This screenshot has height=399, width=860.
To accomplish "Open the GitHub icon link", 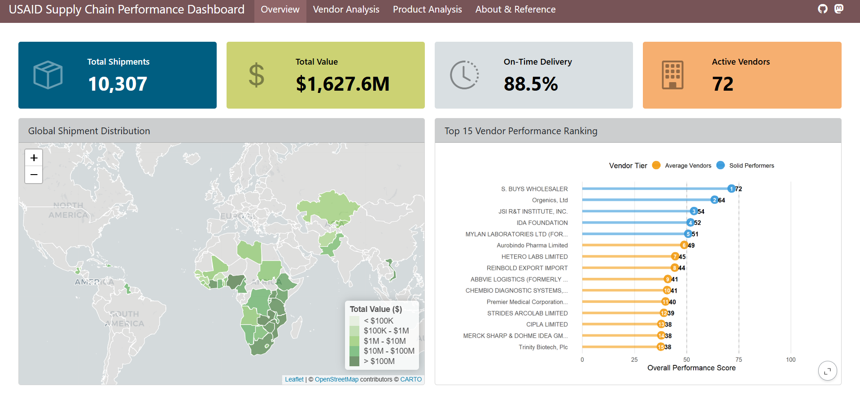I will tap(822, 9).
